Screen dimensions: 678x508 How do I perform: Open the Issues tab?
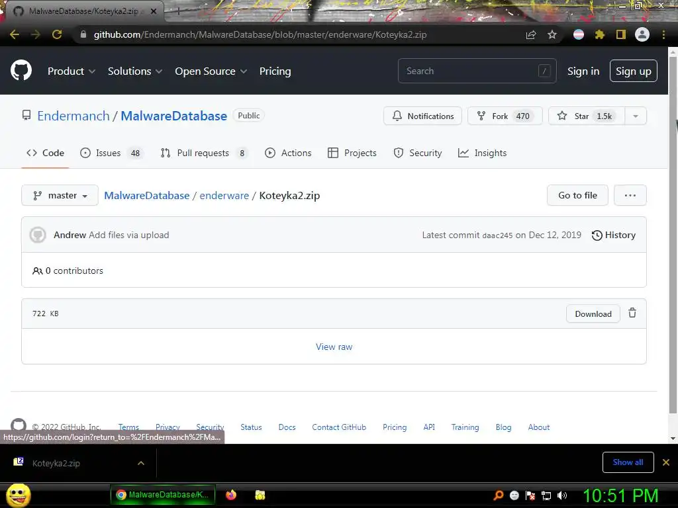[111, 153]
